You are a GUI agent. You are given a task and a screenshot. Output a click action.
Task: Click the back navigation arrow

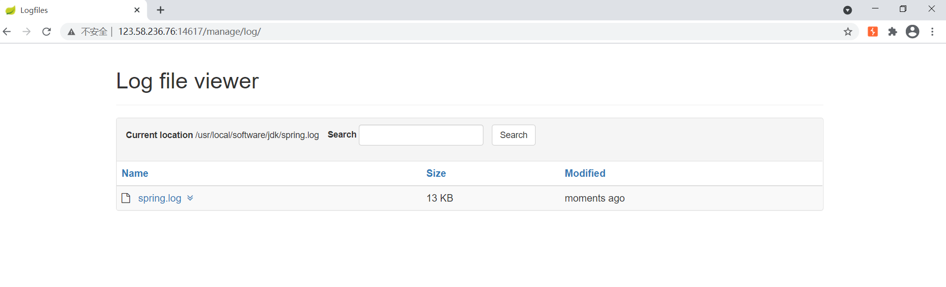click(7, 32)
